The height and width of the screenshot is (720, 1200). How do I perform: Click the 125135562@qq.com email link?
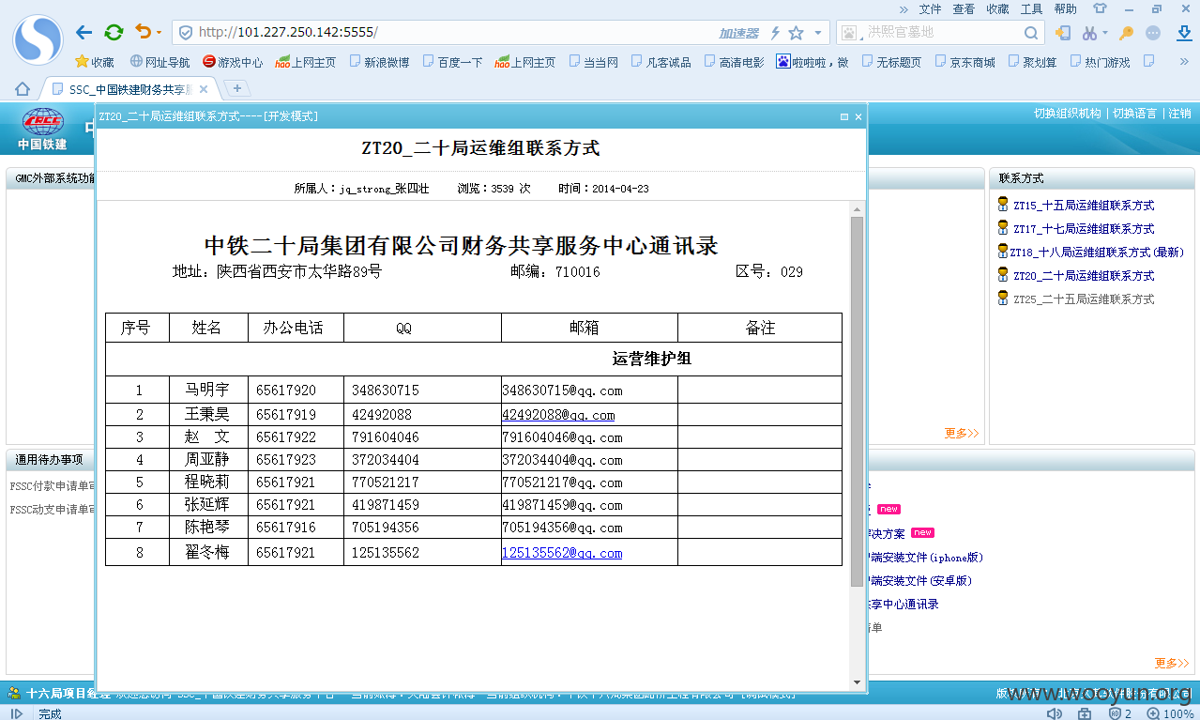pos(562,553)
